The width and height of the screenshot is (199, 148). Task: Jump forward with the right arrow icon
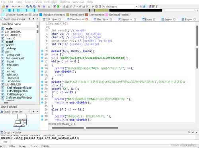(19, 6)
